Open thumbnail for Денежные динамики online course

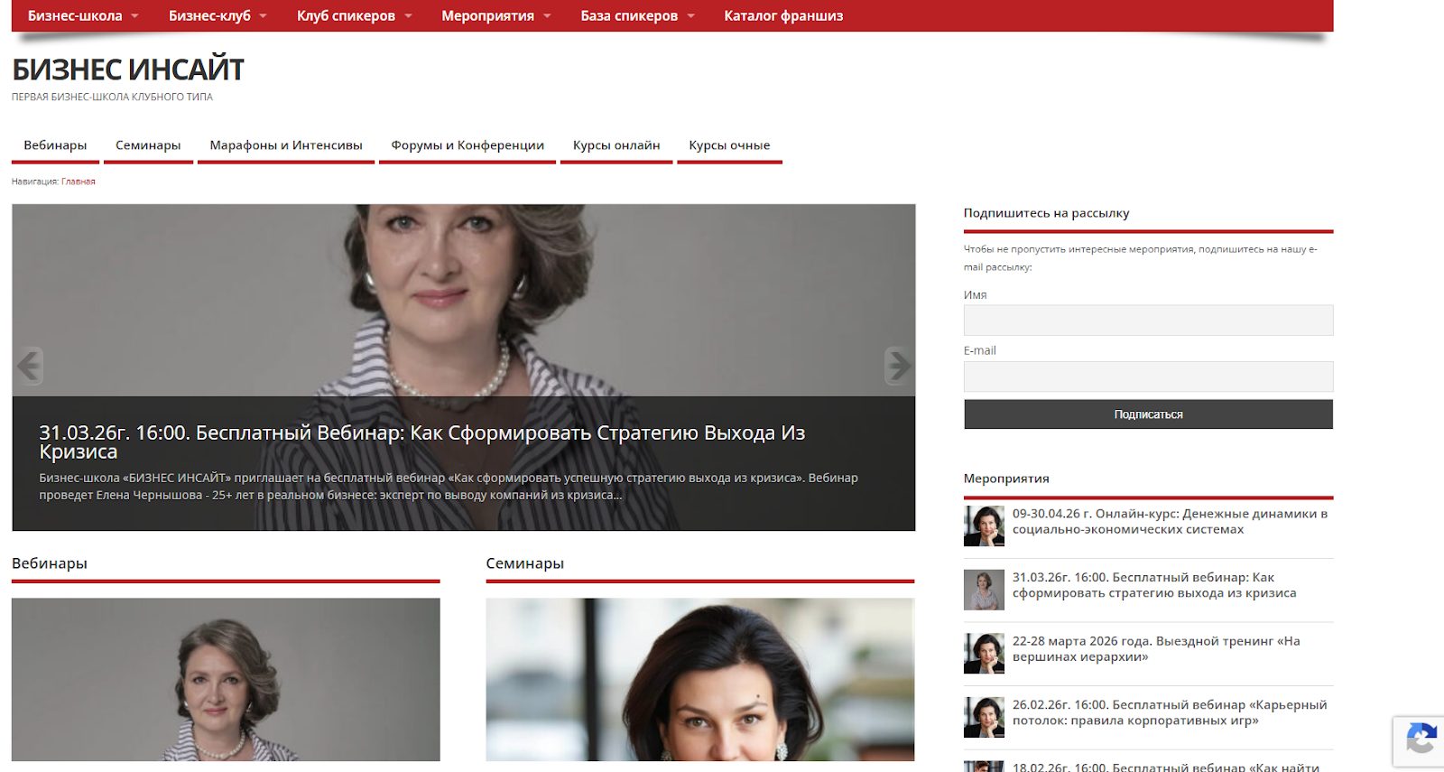point(984,526)
